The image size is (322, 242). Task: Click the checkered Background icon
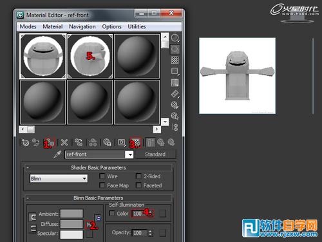175,60
